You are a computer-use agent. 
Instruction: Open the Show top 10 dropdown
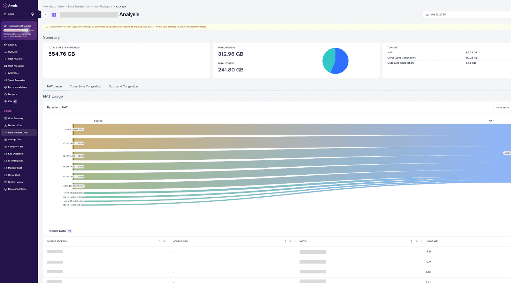pyautogui.click(x=502, y=107)
